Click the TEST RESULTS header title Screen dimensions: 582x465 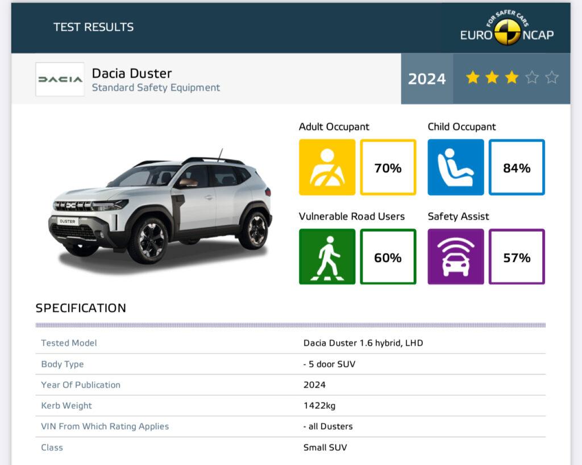click(93, 27)
